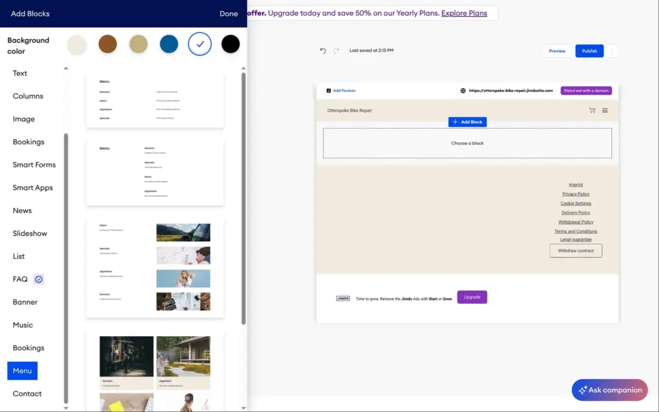Open the Text block category

[x=20, y=73]
